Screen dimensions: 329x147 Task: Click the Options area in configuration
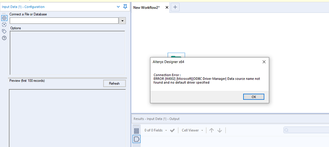[67, 52]
